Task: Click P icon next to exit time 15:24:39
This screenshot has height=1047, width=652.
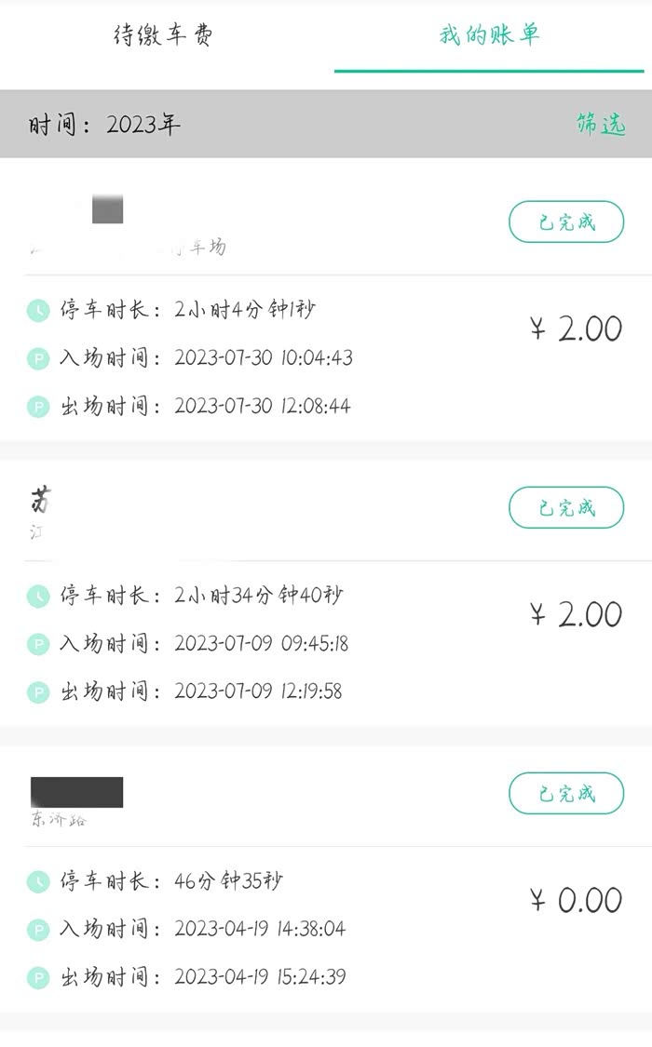Action: click(x=37, y=978)
